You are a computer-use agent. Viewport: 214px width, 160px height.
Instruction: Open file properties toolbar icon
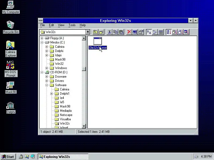[141, 32]
